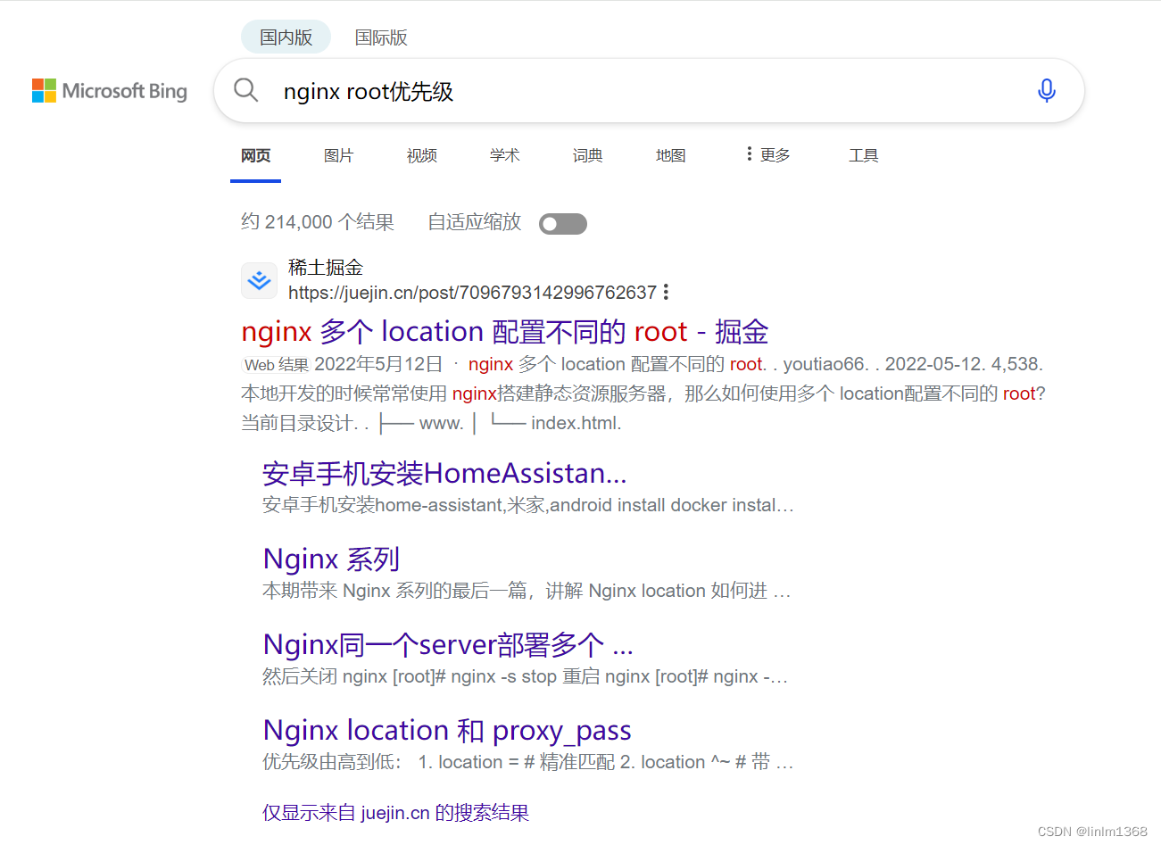
Task: Click the 自适应缩放 label
Action: click(x=474, y=222)
